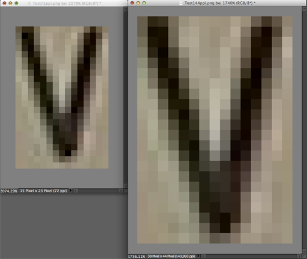Image resolution: width=307 pixels, height=259 pixels.
Task: Click the 1736.11% zoom level field
Action: tap(137, 256)
